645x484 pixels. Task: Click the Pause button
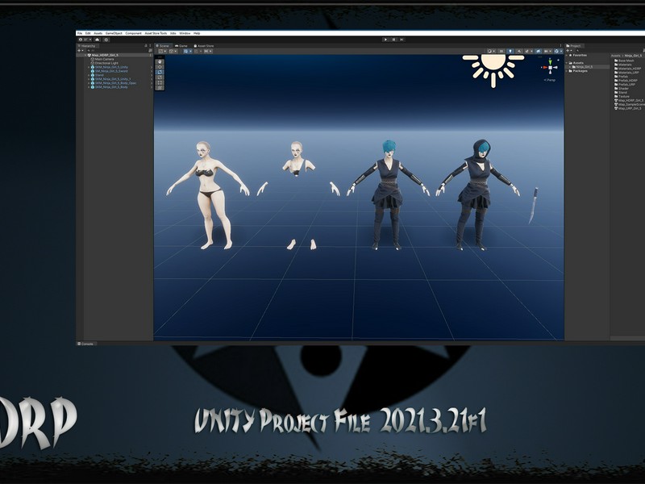point(393,40)
